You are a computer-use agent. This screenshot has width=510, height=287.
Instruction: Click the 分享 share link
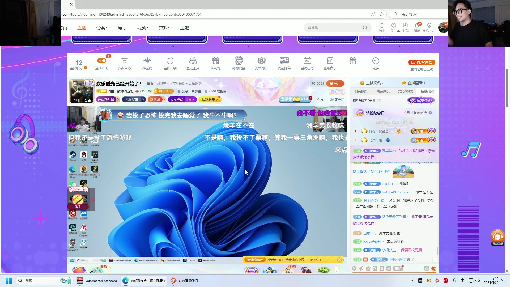(x=321, y=99)
